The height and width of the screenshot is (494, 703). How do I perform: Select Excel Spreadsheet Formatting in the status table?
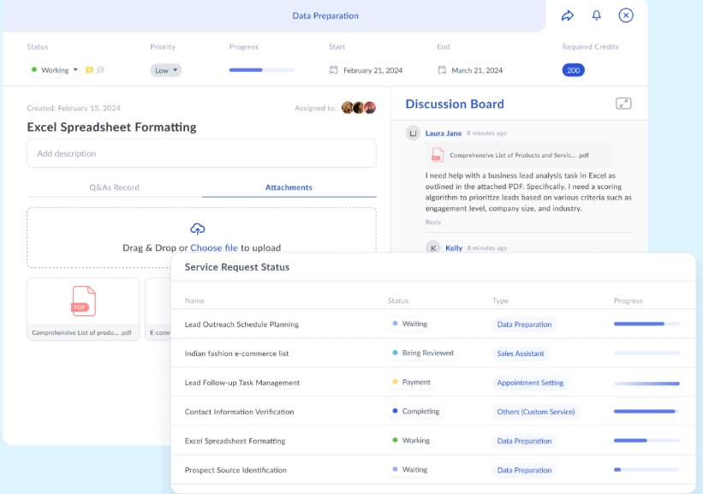(235, 441)
